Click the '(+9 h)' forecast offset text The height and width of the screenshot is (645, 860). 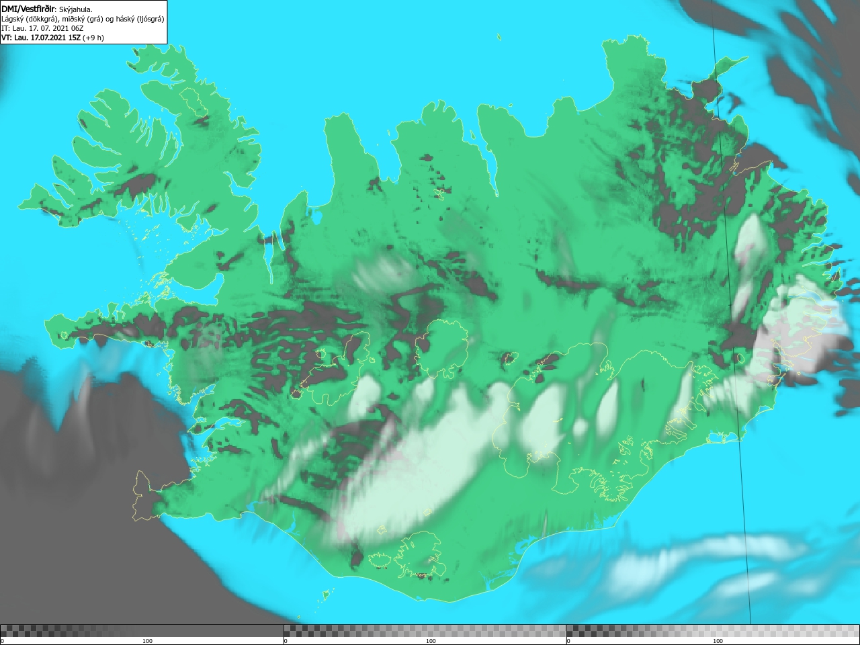[x=93, y=38]
